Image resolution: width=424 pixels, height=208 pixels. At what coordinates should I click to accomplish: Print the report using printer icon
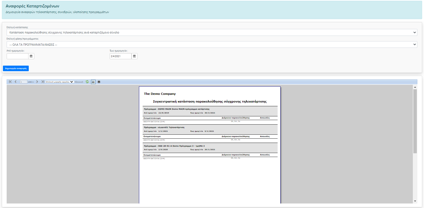tap(99, 82)
